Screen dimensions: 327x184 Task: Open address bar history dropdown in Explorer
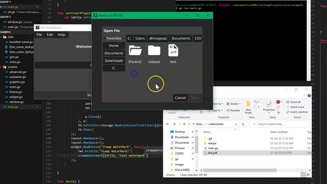(x=236, y=124)
